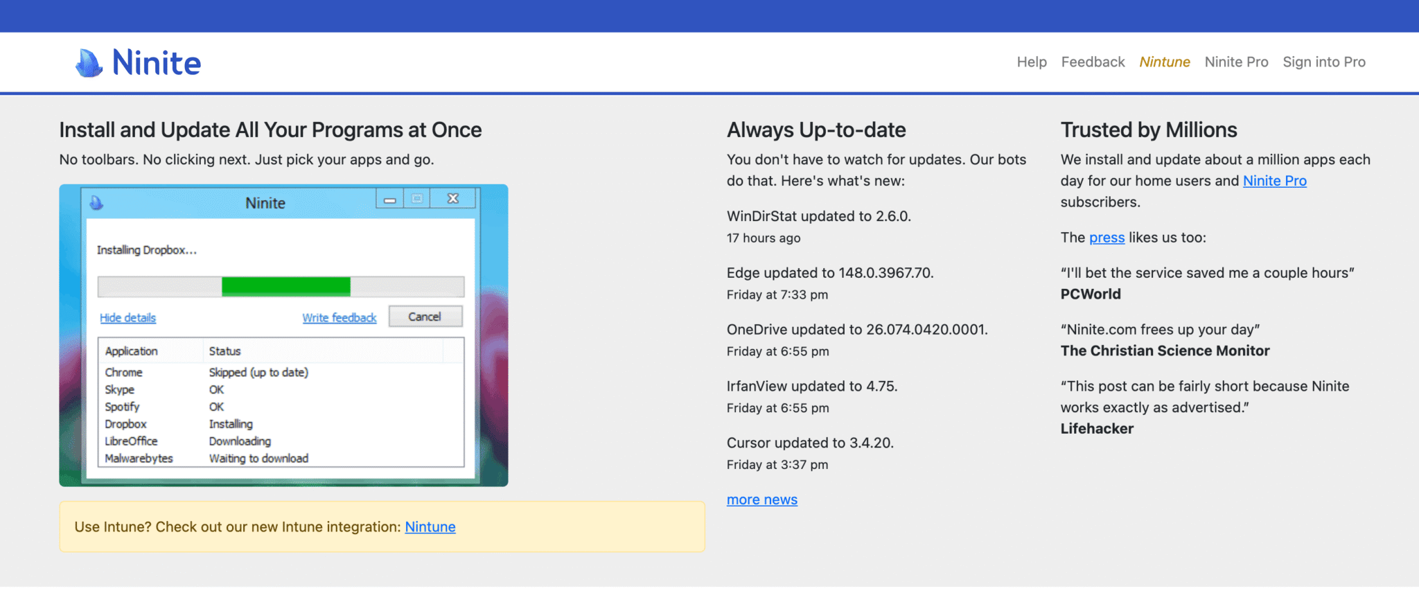
Task: Open the Feedback page
Action: tap(1093, 62)
